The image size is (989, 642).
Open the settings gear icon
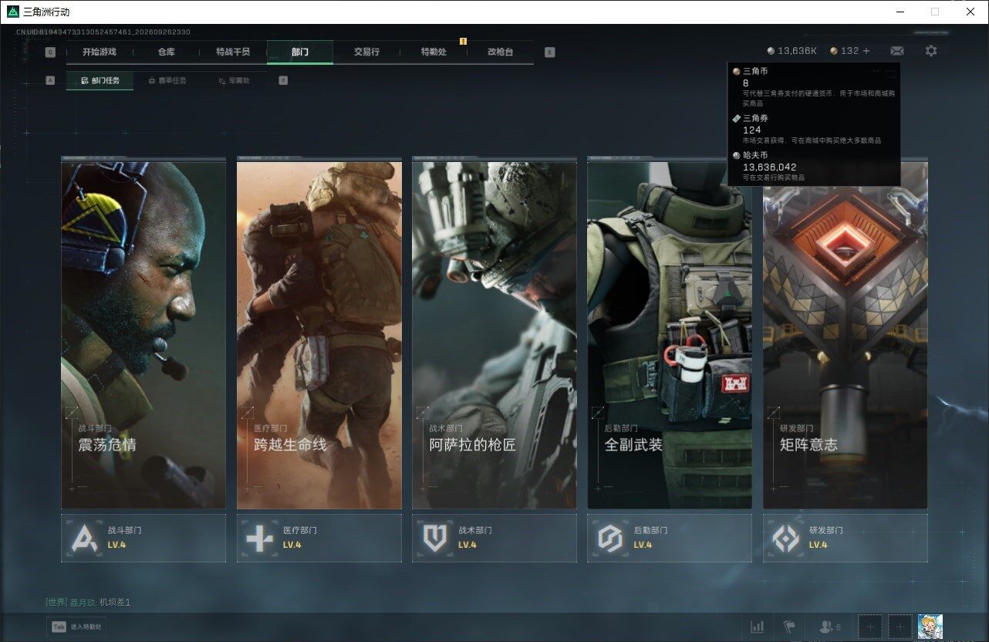(x=931, y=51)
